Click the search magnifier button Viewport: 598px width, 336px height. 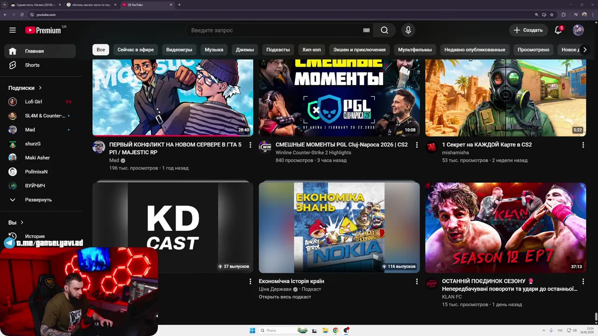click(x=384, y=30)
